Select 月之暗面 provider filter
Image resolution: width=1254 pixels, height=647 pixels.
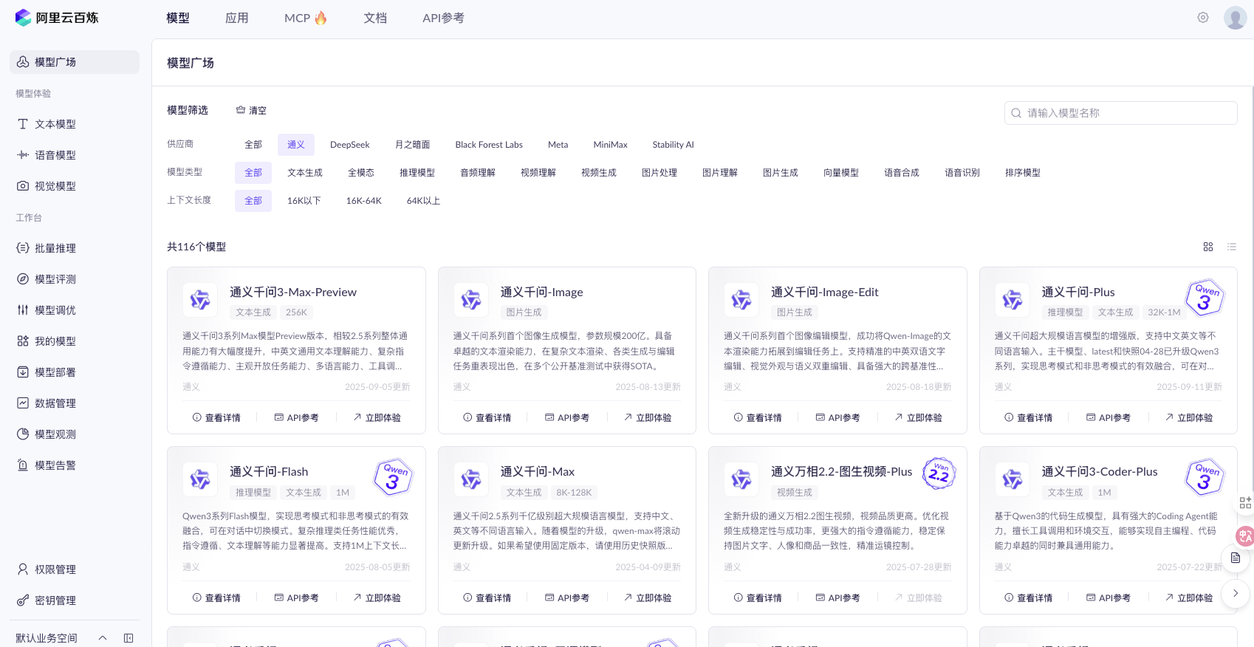413,145
